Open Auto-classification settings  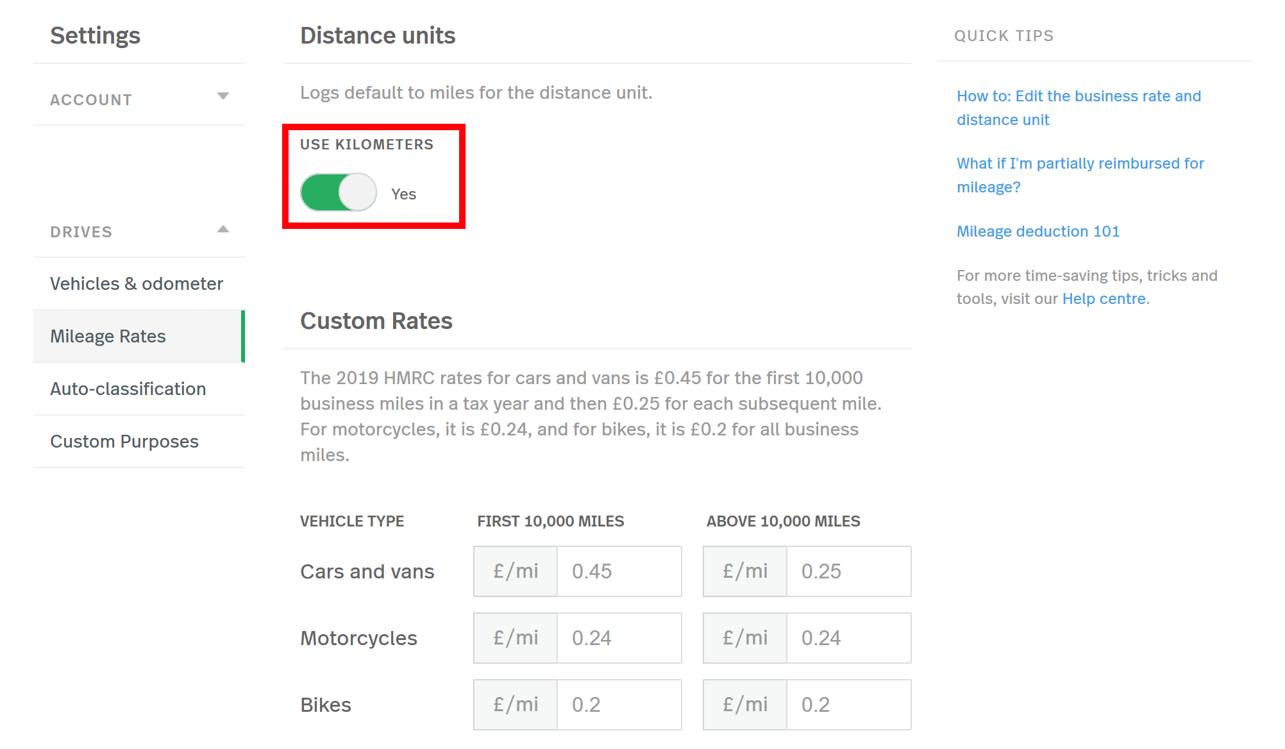pos(139,389)
